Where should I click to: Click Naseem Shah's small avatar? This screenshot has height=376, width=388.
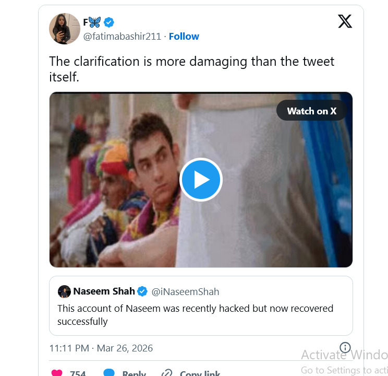[64, 291]
